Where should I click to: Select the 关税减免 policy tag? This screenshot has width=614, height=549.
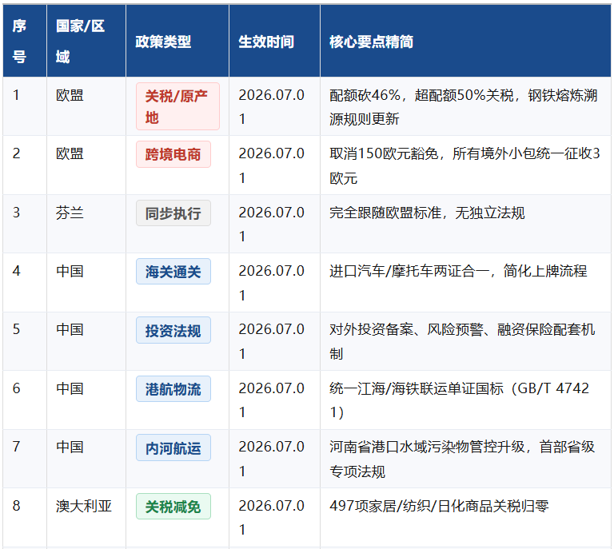[173, 507]
